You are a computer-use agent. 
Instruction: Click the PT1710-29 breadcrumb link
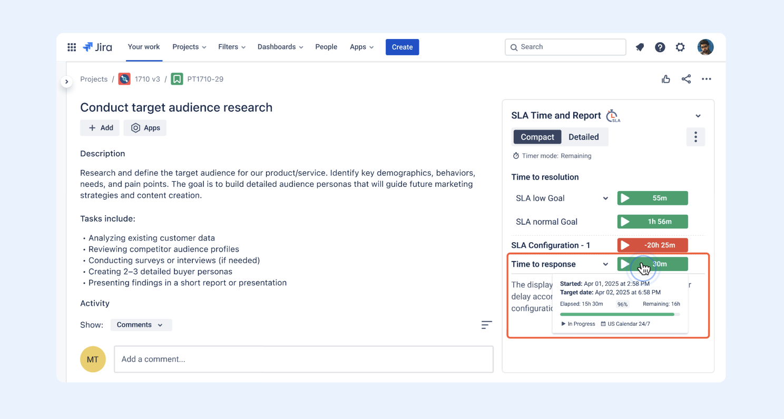[x=205, y=79]
